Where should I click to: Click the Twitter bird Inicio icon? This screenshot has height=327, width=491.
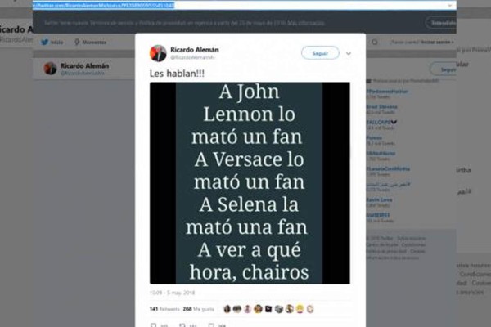click(45, 42)
